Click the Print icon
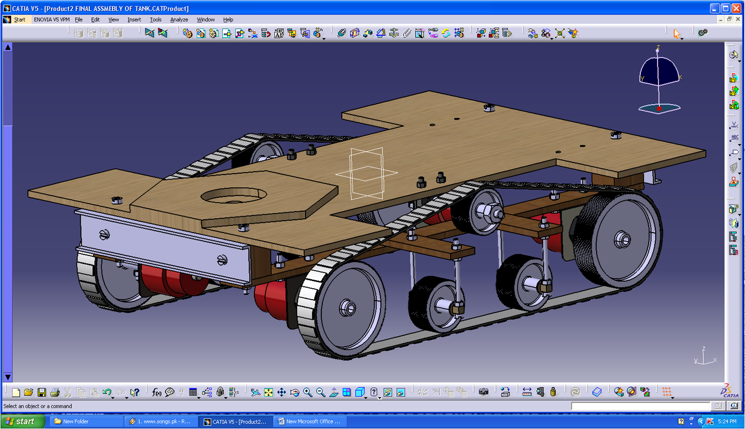 coord(55,393)
